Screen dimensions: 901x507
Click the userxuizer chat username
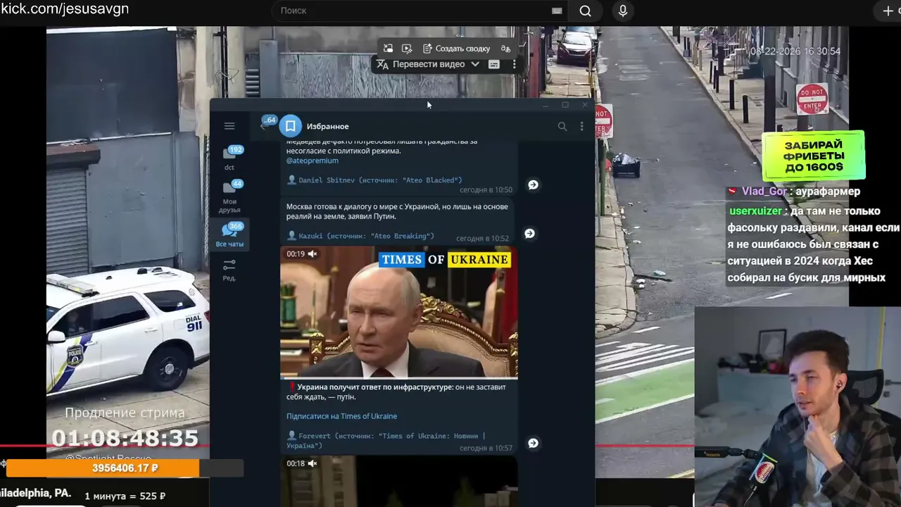click(x=756, y=211)
